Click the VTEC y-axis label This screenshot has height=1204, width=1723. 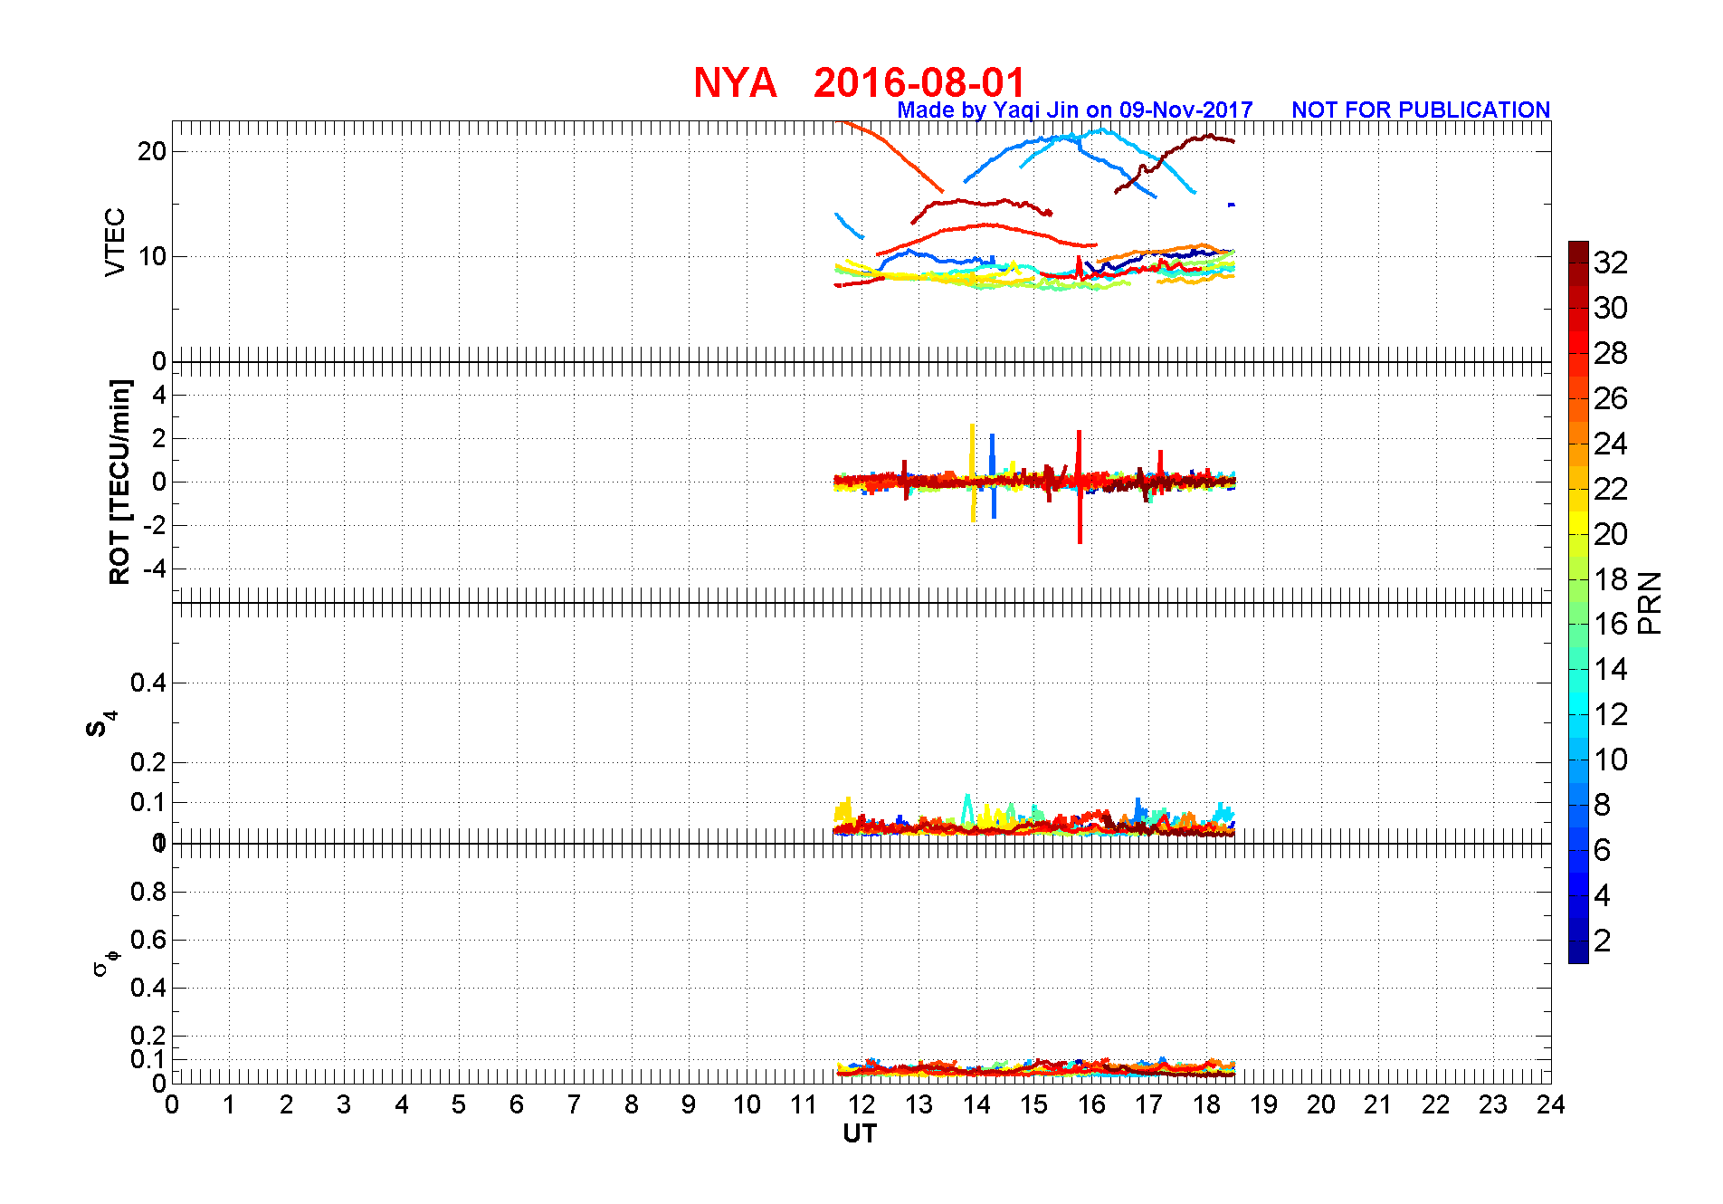115,242
